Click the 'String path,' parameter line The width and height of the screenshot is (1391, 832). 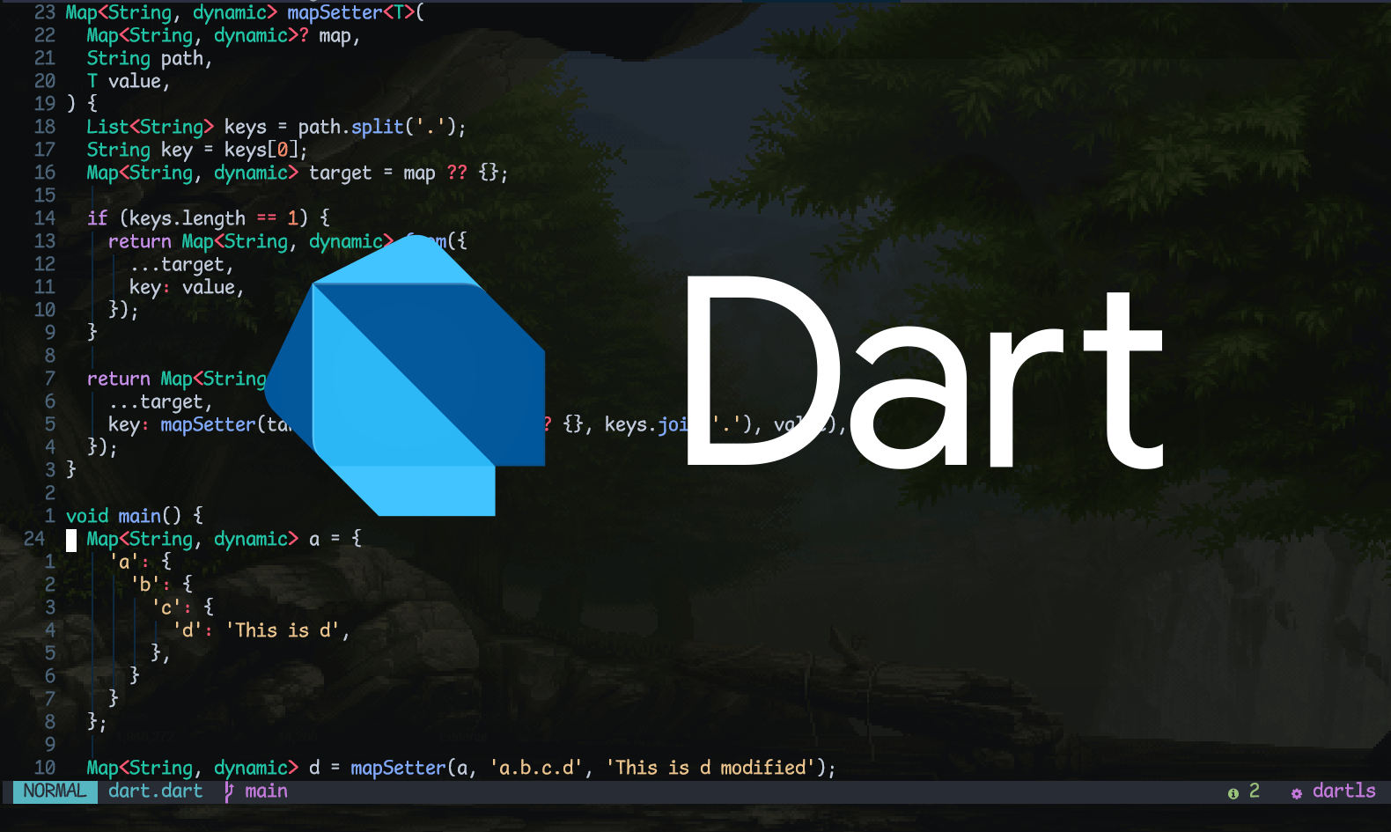pyautogui.click(x=150, y=59)
